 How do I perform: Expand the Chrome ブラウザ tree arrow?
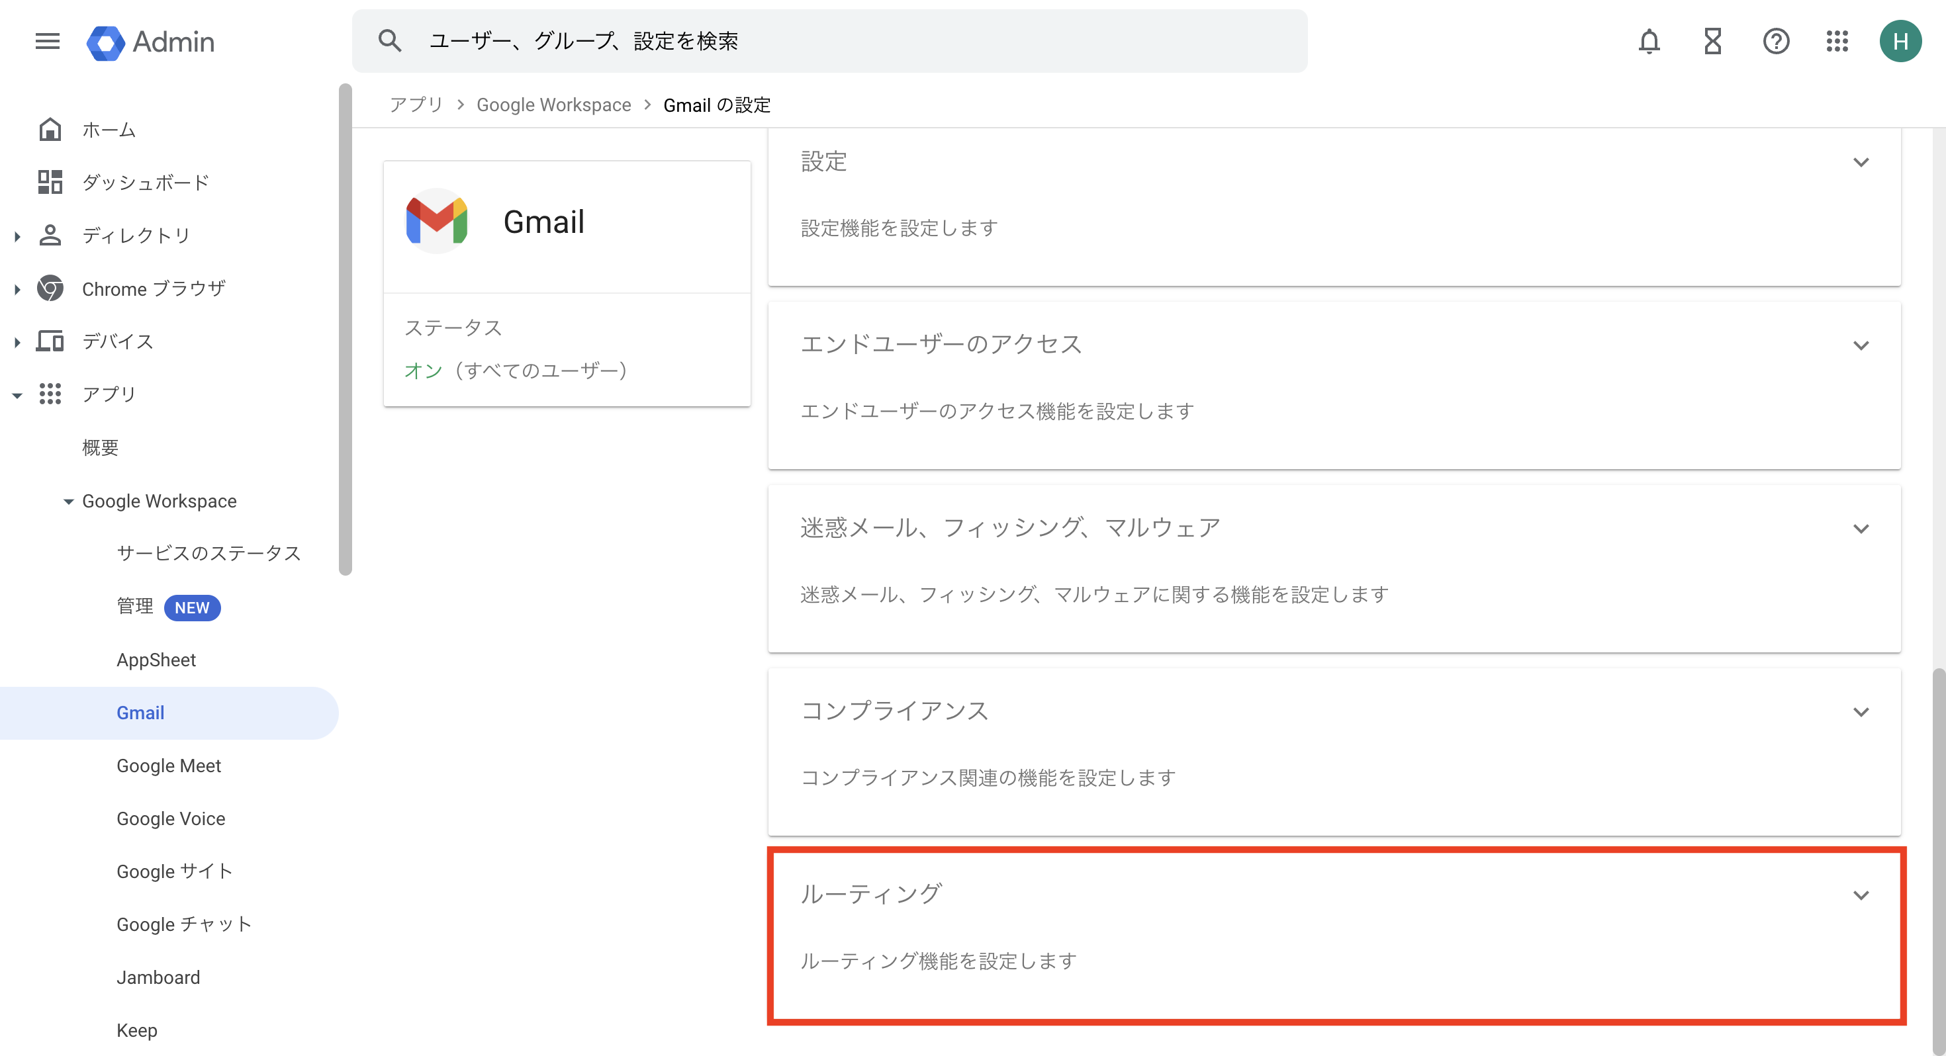point(17,288)
